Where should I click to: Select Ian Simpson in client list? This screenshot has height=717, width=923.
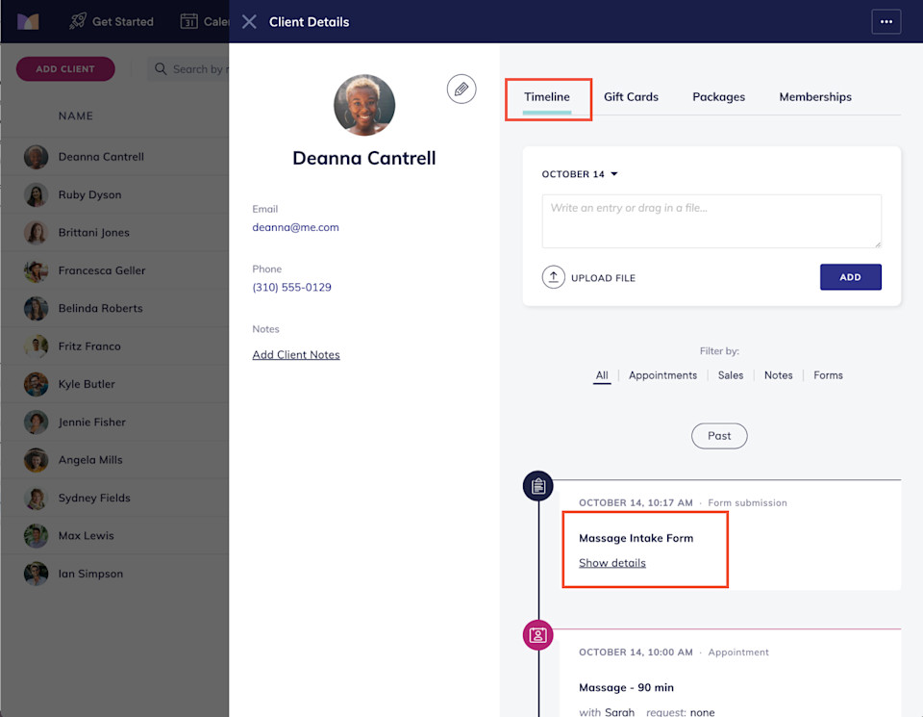point(114,574)
